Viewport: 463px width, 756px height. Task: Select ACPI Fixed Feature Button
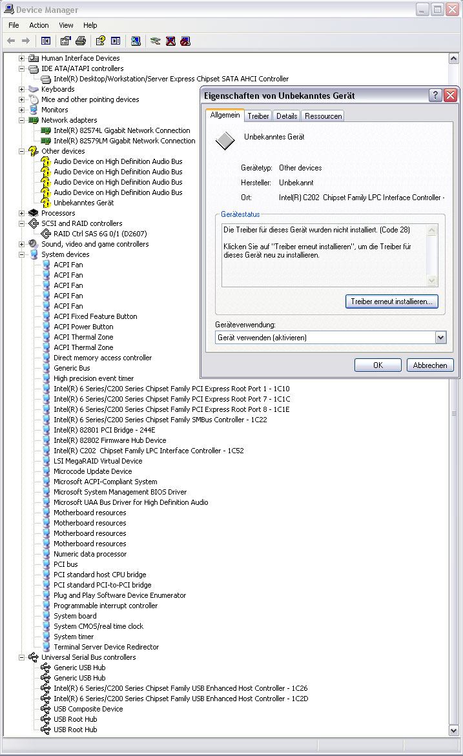pos(96,316)
